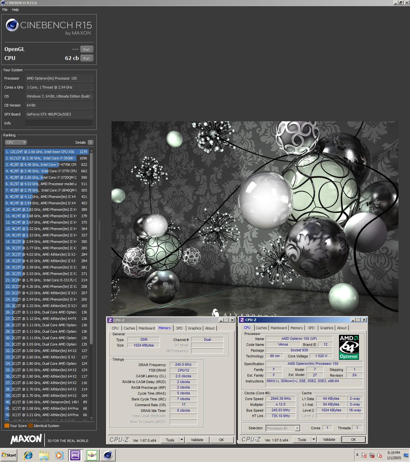Run the OpenGL benchmark

86,49
